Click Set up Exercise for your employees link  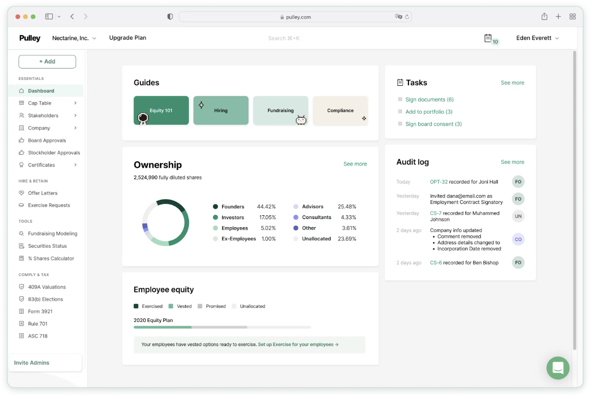click(x=298, y=345)
